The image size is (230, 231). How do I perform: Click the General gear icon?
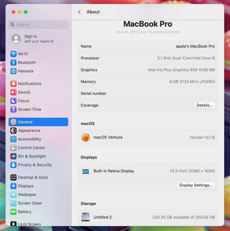[x=14, y=122]
